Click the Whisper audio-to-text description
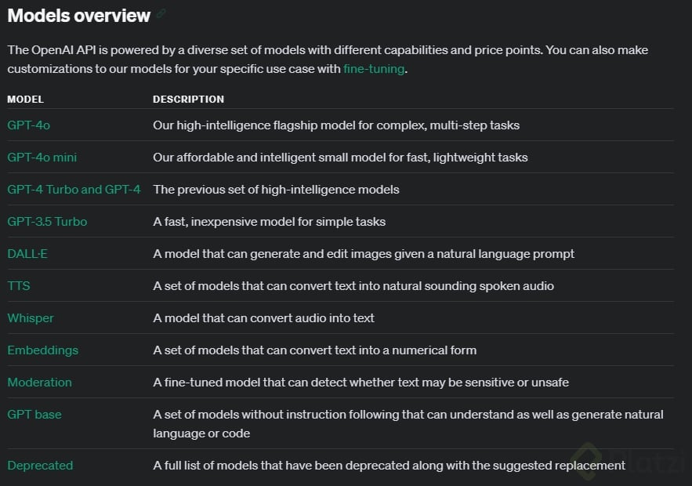 click(x=263, y=318)
